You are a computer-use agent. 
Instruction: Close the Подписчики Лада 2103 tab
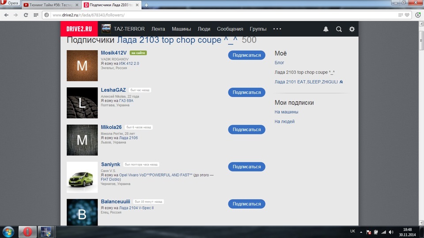click(x=137, y=5)
